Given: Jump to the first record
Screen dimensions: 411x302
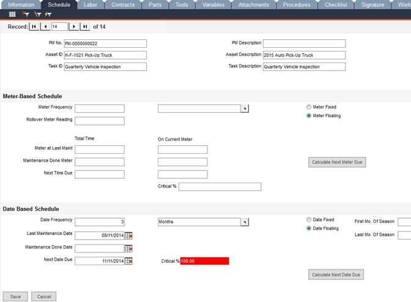Looking at the screenshot, I should click(34, 27).
